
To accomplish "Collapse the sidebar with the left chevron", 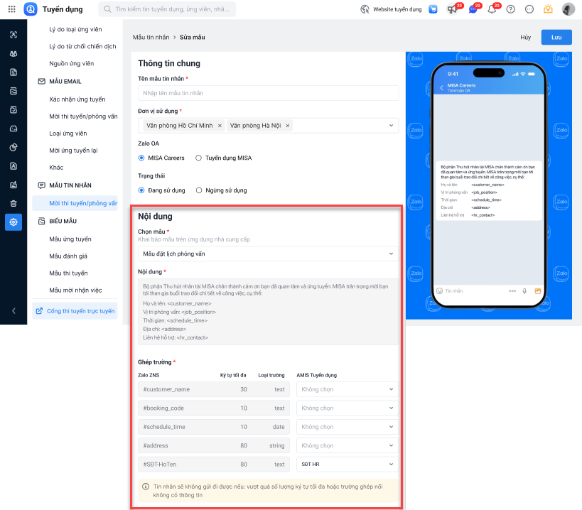I will (x=14, y=311).
